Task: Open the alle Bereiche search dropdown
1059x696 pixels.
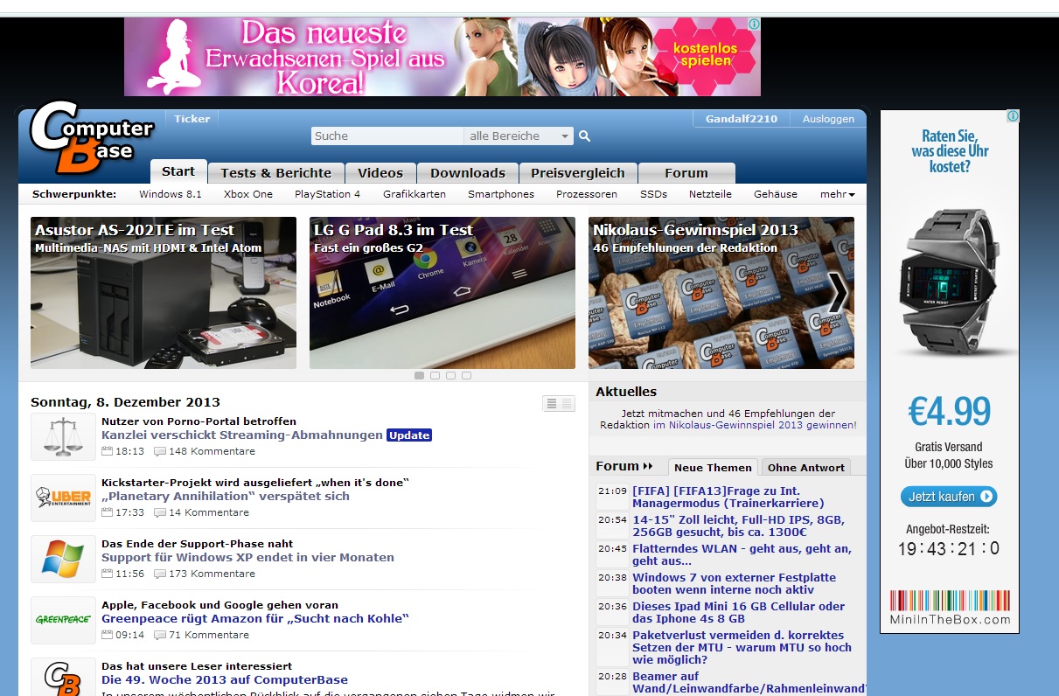Action: point(519,136)
